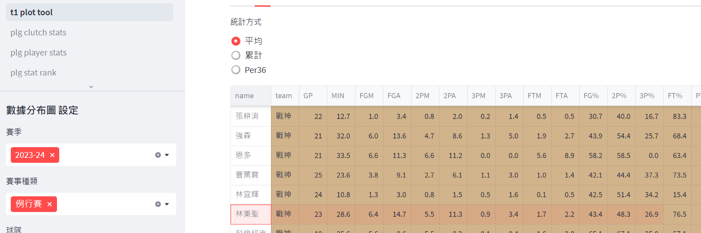Sort table by MIN column header
701x233 pixels.
[x=338, y=96]
